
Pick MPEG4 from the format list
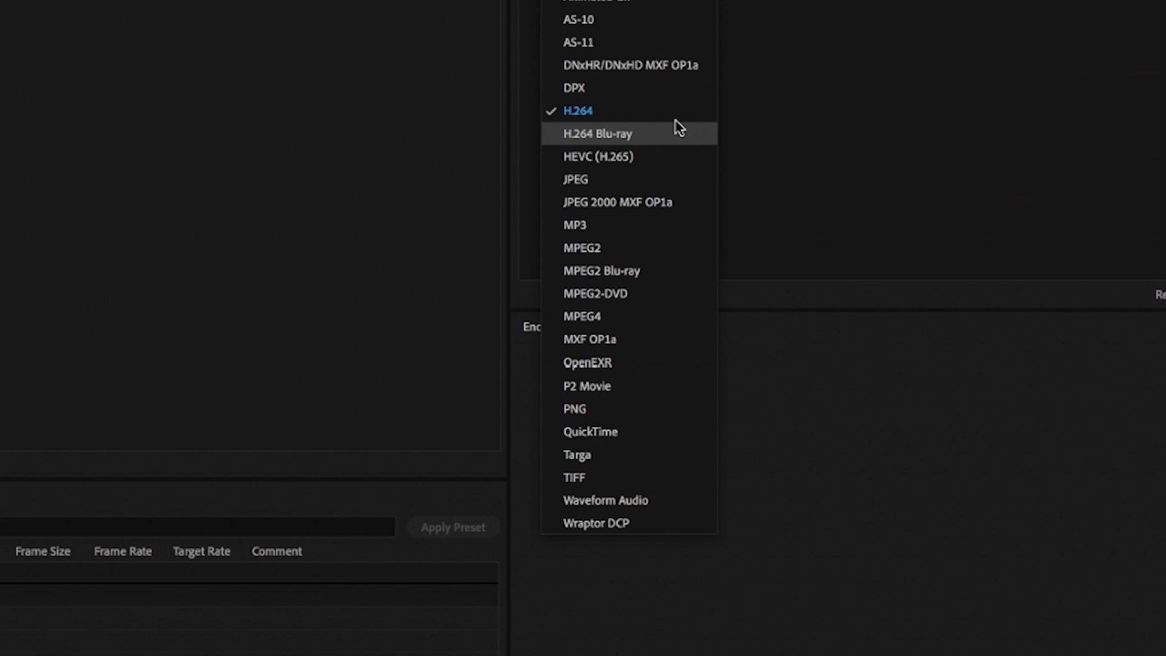point(629,316)
